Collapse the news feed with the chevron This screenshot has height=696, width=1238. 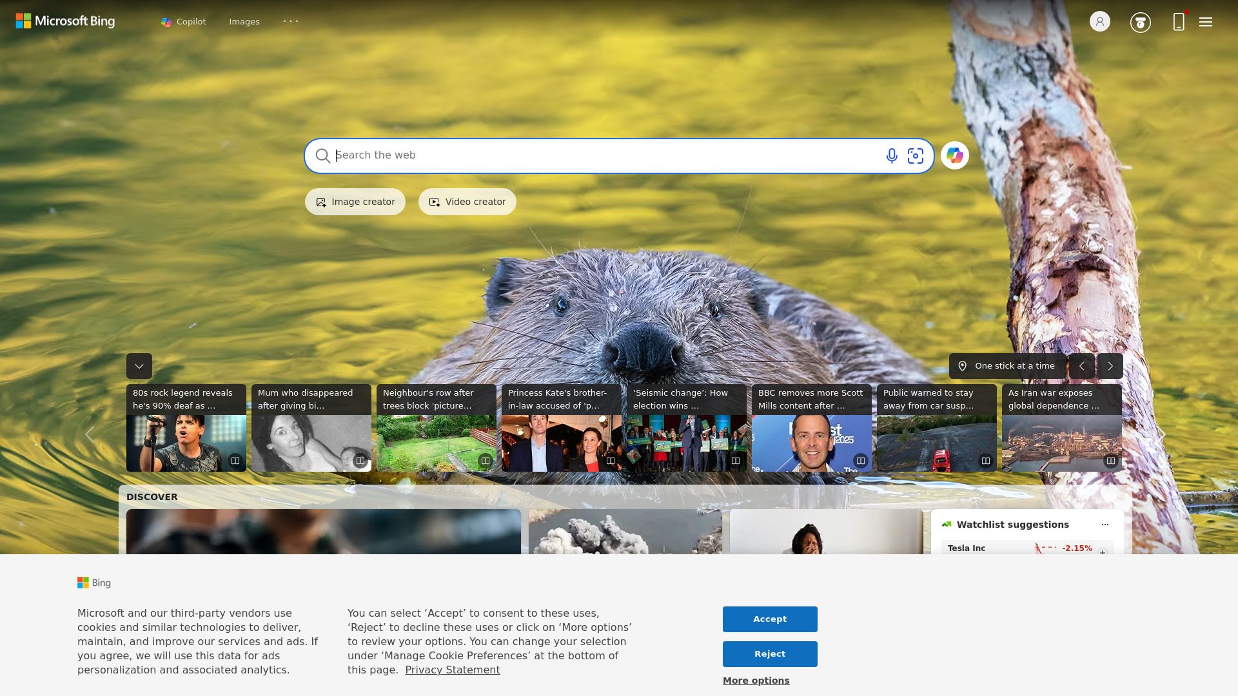tap(139, 366)
